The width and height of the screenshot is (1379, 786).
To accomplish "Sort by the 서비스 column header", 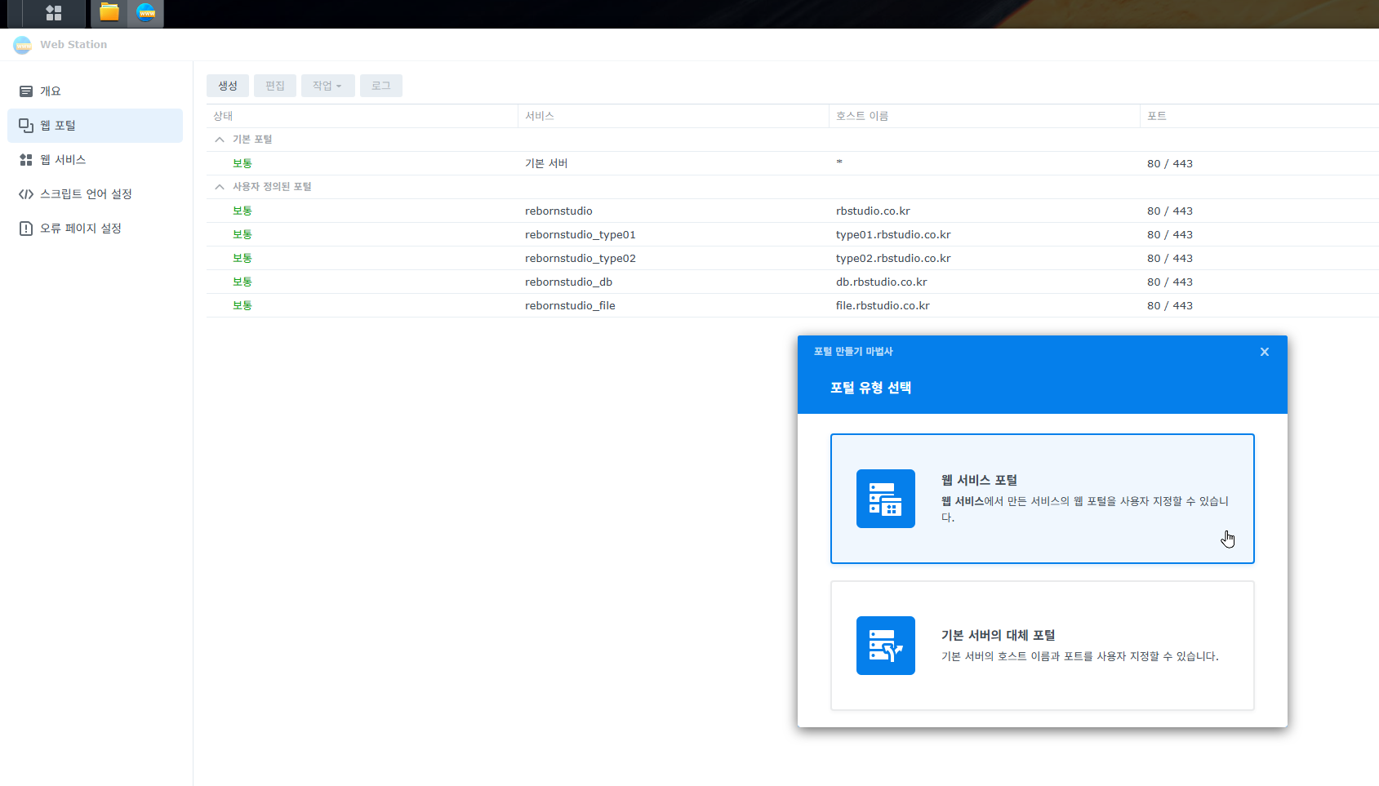I will click(x=540, y=116).
